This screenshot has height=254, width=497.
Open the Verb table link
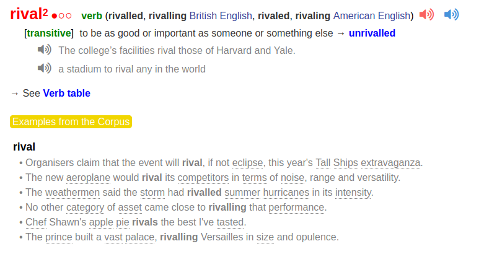(x=66, y=94)
